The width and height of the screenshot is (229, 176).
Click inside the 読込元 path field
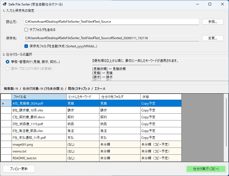pos(110,22)
